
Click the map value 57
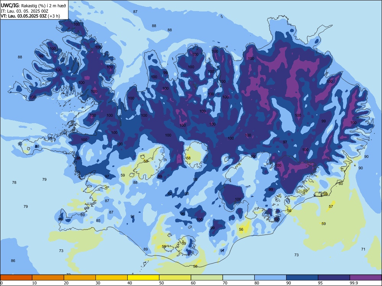pyautogui.click(x=331, y=206)
